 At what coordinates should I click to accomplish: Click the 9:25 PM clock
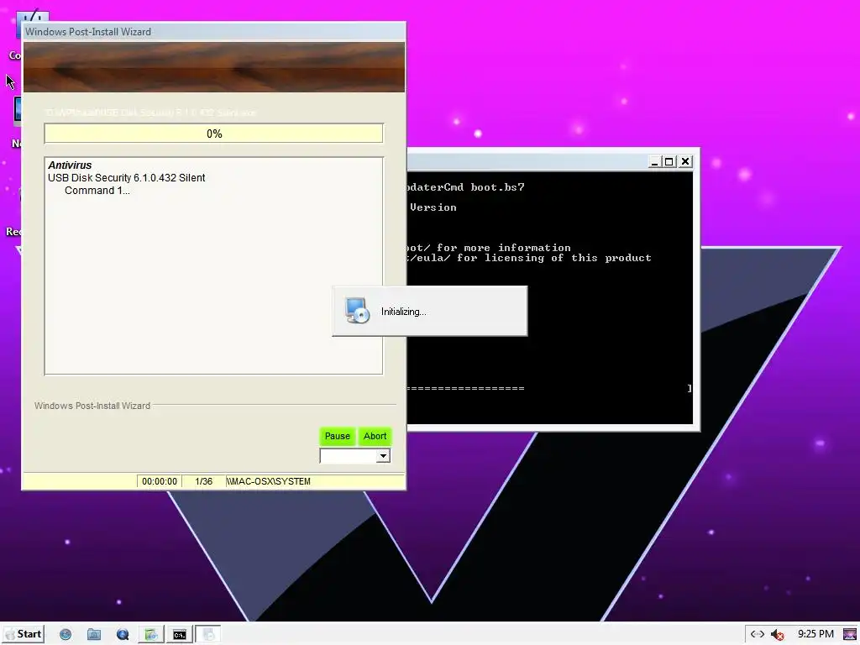(815, 634)
